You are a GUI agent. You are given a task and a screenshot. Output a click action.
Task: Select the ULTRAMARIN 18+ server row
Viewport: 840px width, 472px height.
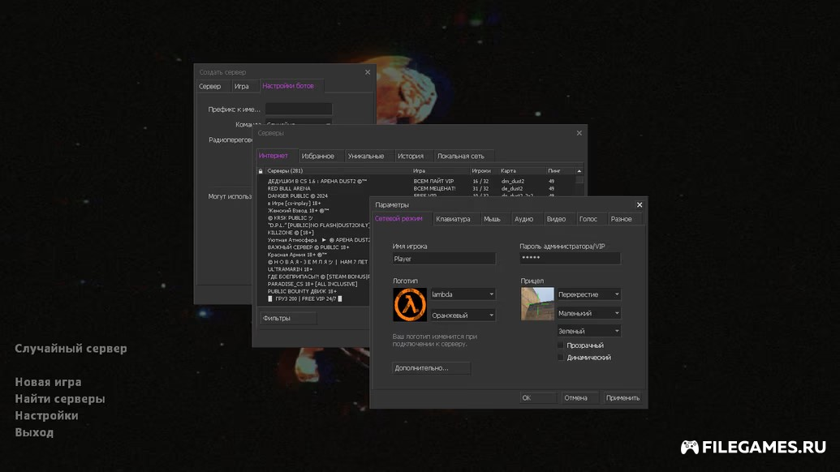click(x=290, y=269)
